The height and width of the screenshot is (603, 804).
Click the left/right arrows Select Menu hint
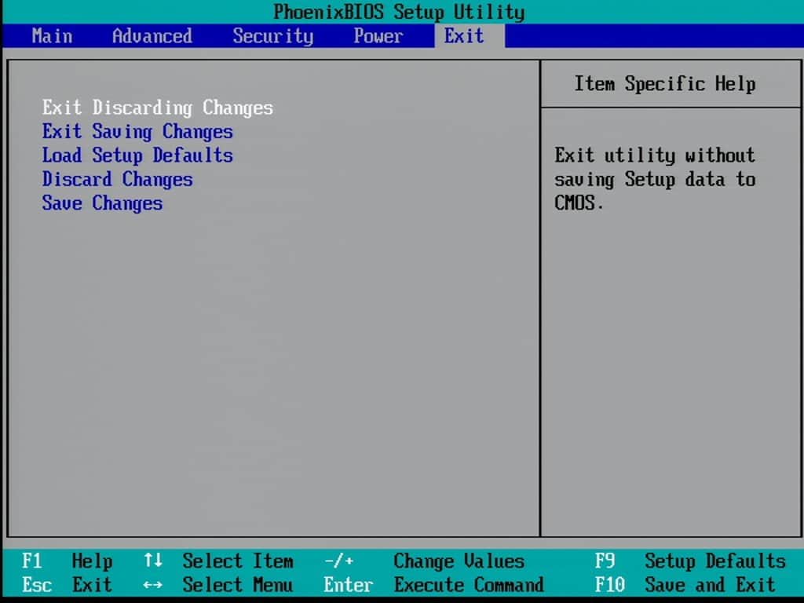(x=218, y=584)
